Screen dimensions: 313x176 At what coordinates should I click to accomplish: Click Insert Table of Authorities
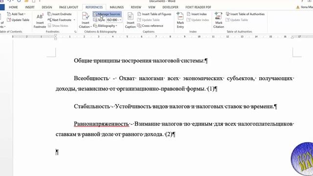click(245, 14)
